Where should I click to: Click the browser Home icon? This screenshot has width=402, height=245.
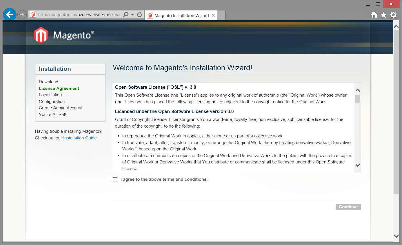[374, 15]
